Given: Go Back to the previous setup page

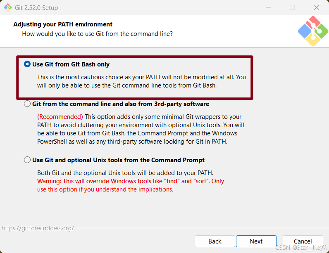Looking at the screenshot, I should (x=215, y=241).
